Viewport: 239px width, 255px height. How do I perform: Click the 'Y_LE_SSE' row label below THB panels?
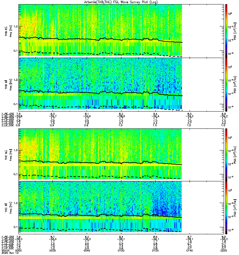[x=8, y=123]
